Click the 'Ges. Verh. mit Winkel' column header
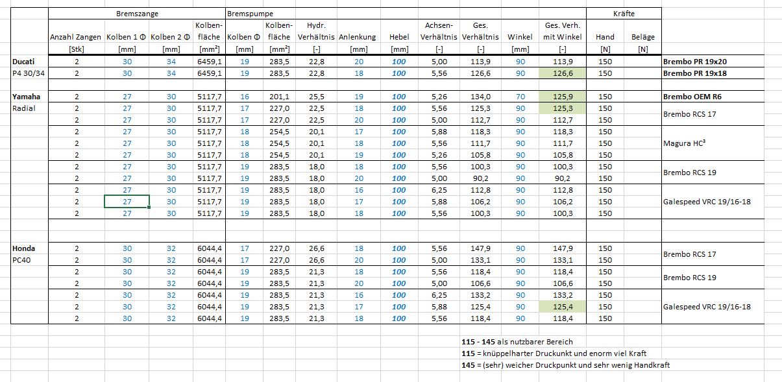782x382 pixels. pyautogui.click(x=562, y=32)
